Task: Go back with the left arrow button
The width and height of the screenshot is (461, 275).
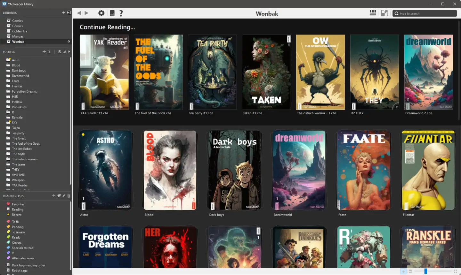Action: coord(79,13)
